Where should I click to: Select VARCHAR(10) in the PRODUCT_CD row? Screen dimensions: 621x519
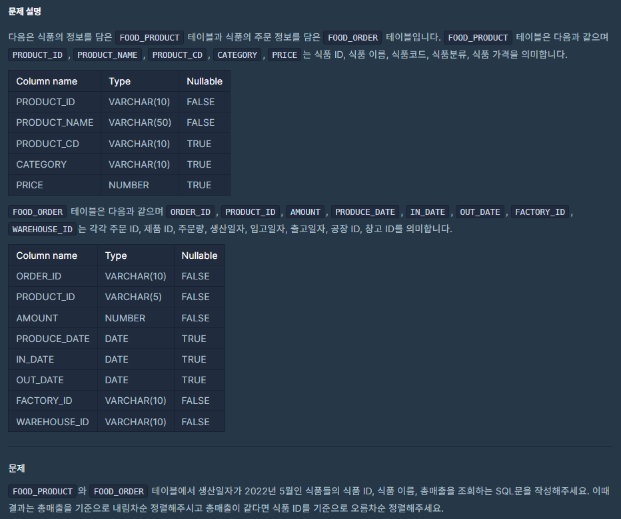(139, 144)
